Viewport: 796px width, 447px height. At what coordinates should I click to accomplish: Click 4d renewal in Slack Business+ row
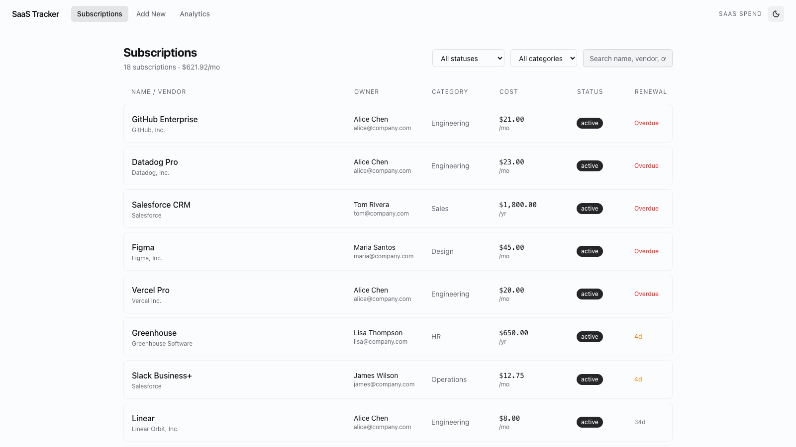pyautogui.click(x=638, y=379)
